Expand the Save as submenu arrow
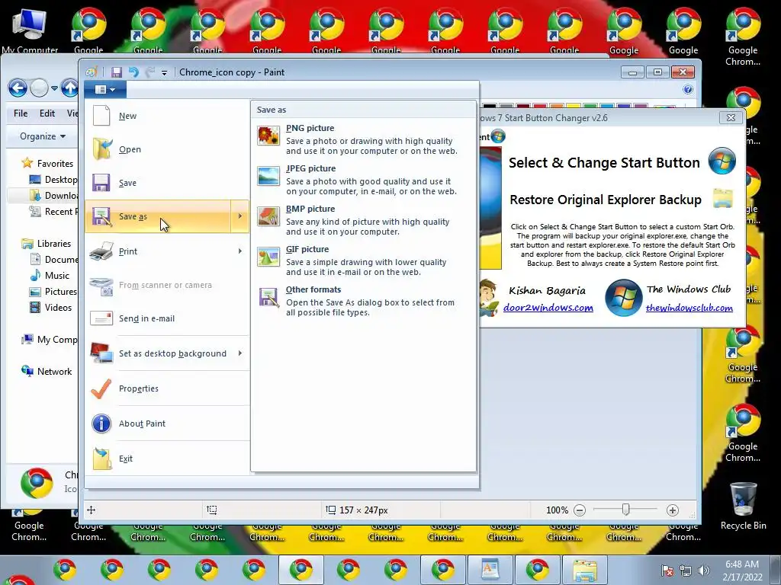This screenshot has height=585, width=781. (240, 216)
